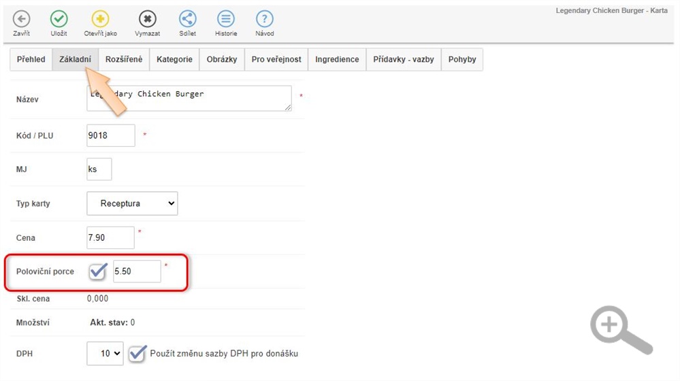Toggle the Poloviční porce checkbox

coord(98,271)
